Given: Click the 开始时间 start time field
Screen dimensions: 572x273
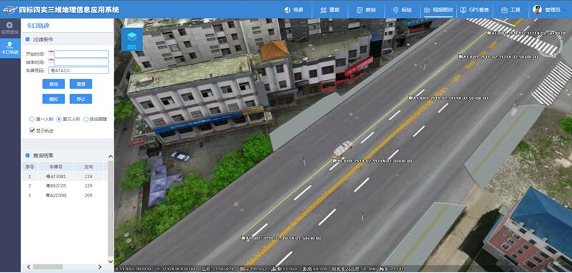Looking at the screenshot, I should (82, 54).
